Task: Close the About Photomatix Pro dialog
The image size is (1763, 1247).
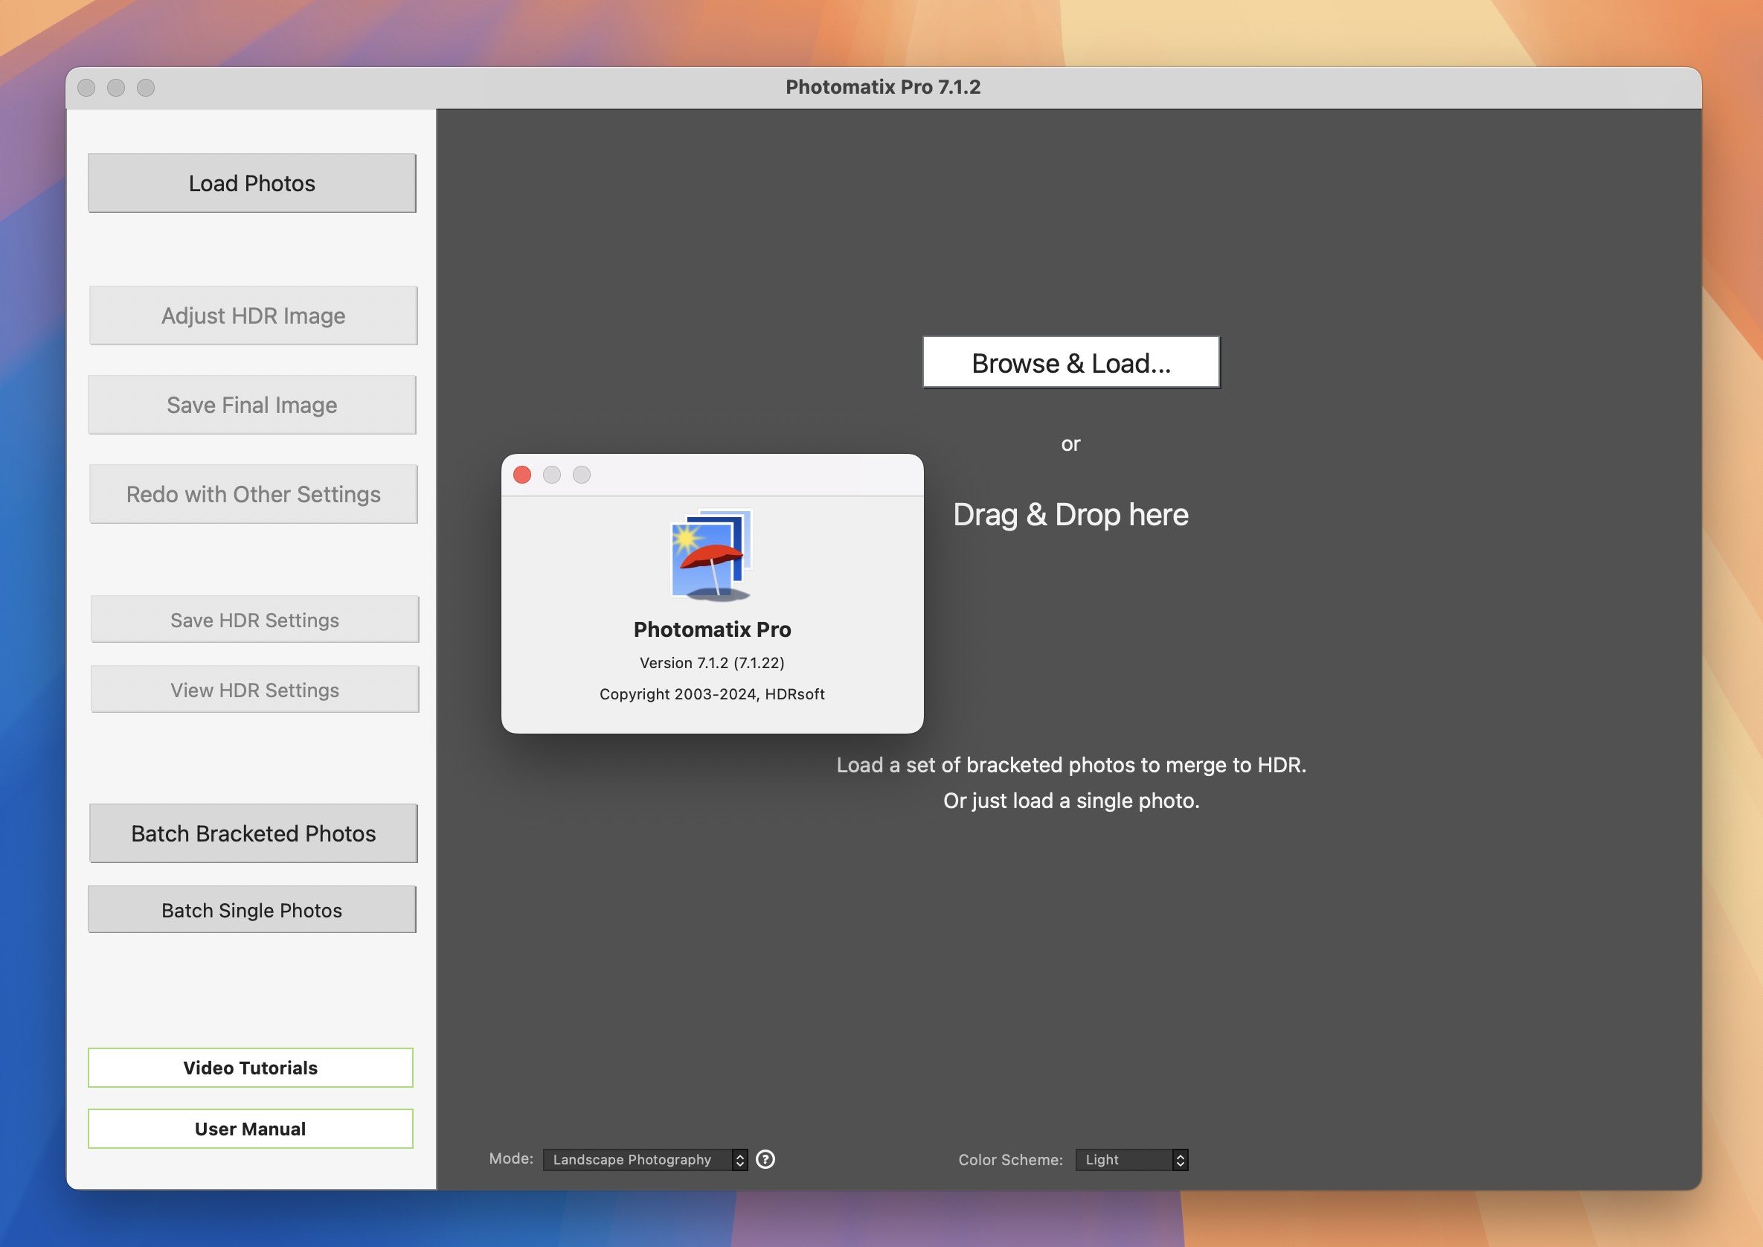Action: click(522, 475)
